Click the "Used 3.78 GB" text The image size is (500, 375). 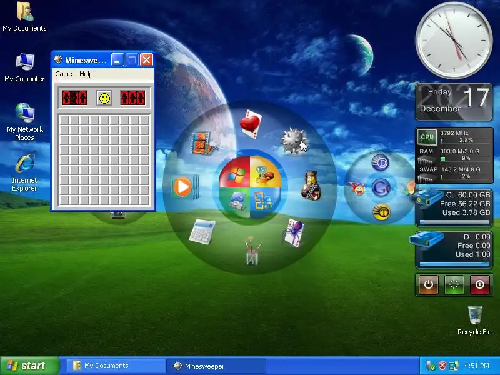466,212
